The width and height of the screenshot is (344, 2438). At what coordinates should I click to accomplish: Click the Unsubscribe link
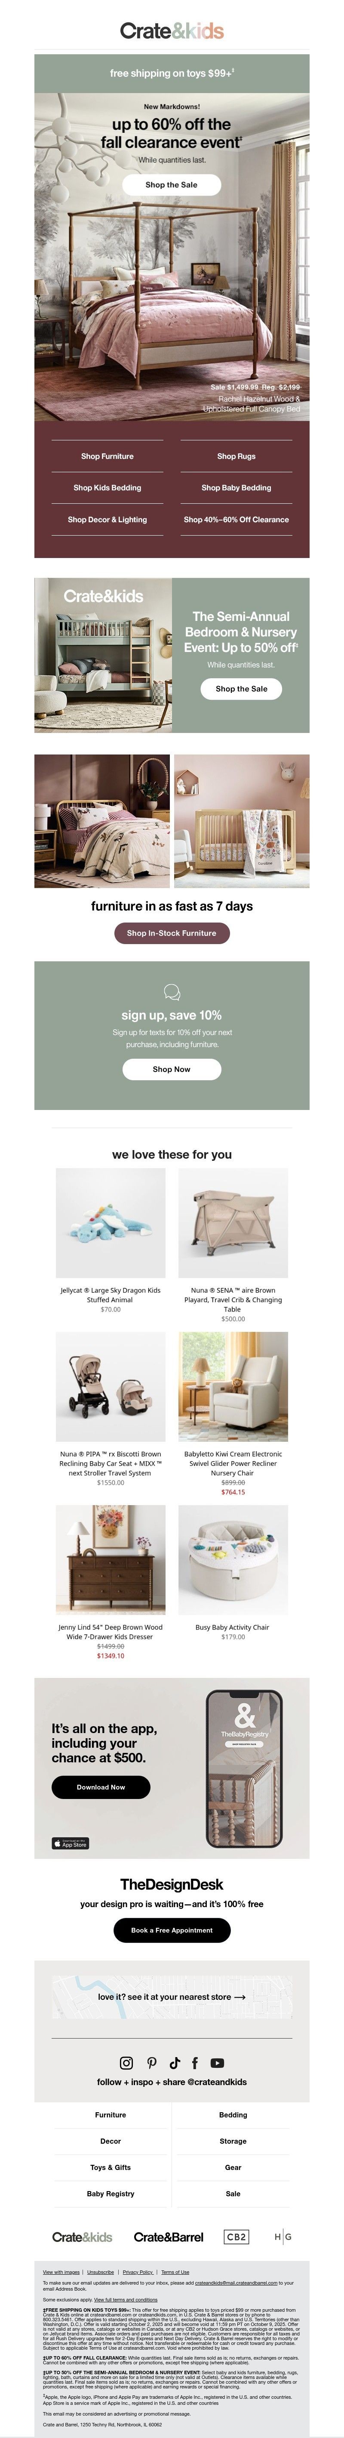(100, 2271)
